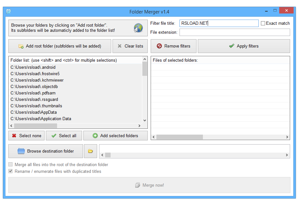Select C:\Users\rsload\.android folder row
Screen dimensions: 301x204
(76, 67)
